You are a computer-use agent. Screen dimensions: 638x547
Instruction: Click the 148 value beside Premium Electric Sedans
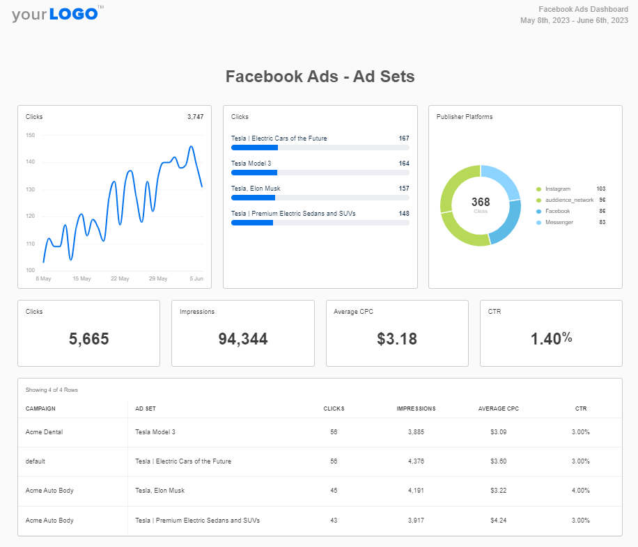[x=404, y=214]
